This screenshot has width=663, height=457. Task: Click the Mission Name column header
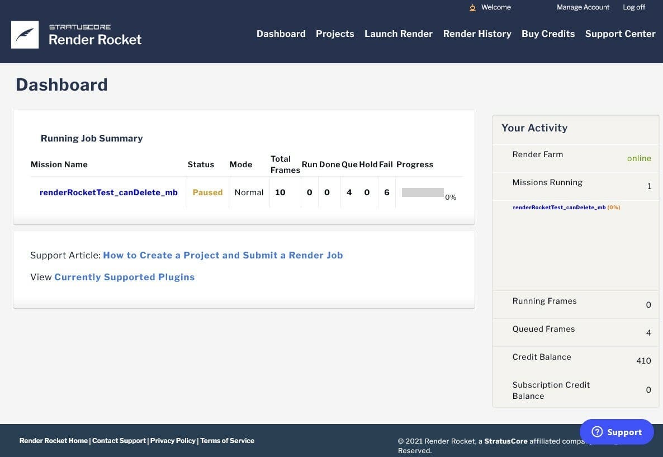click(59, 164)
